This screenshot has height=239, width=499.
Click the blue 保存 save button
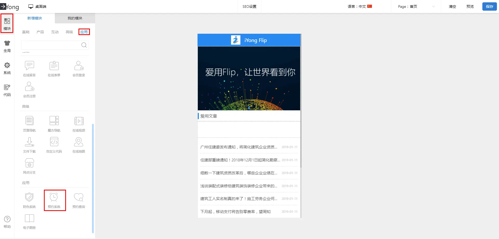(489, 6)
